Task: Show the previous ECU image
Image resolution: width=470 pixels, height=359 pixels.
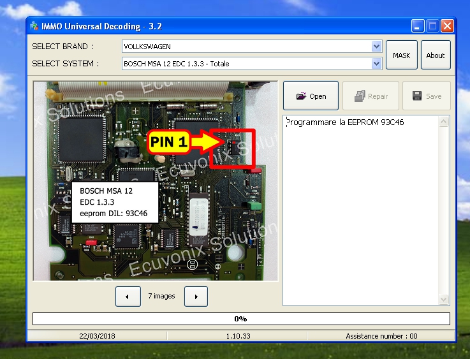Action: [128, 297]
